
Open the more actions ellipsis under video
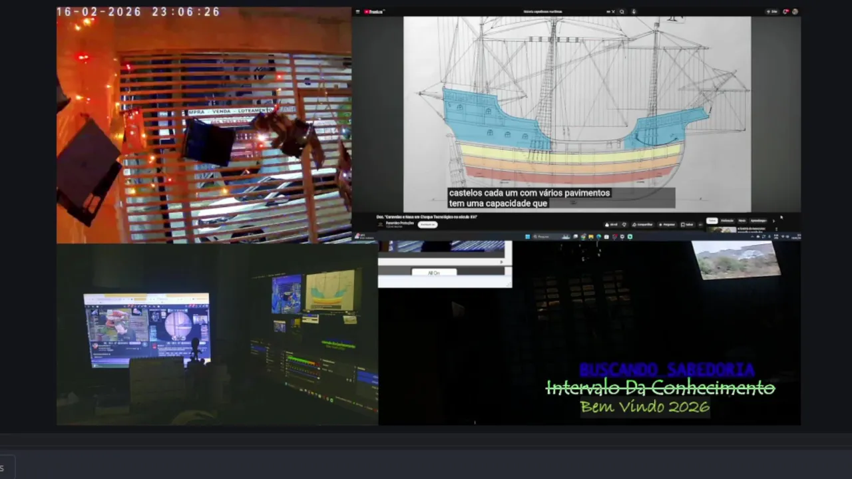[700, 224]
